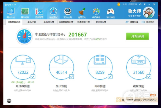Open 温度管理 temperature management icon
161x108 pixels.
coord(39,13)
